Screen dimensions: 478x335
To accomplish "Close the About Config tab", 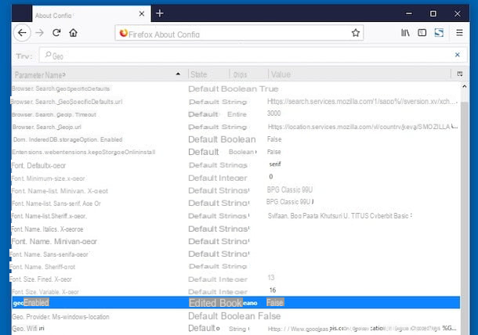I will [x=142, y=14].
